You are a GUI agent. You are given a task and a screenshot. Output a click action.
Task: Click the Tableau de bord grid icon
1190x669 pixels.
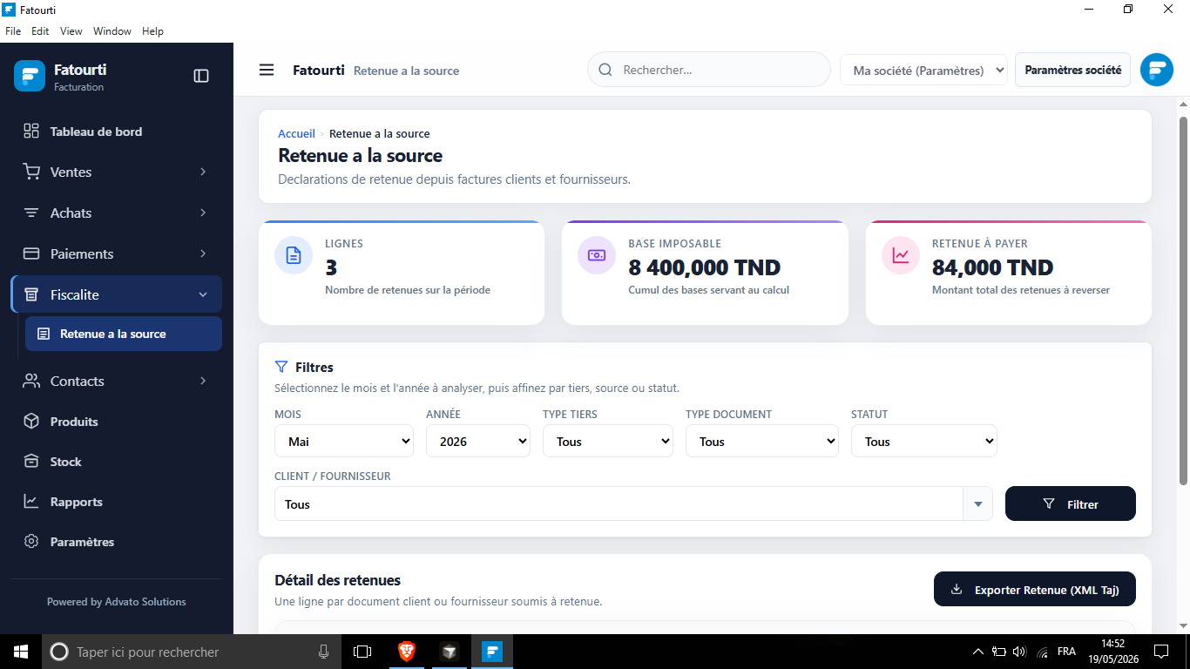pos(31,131)
